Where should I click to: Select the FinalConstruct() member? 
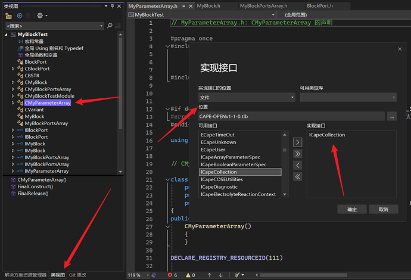(35, 186)
